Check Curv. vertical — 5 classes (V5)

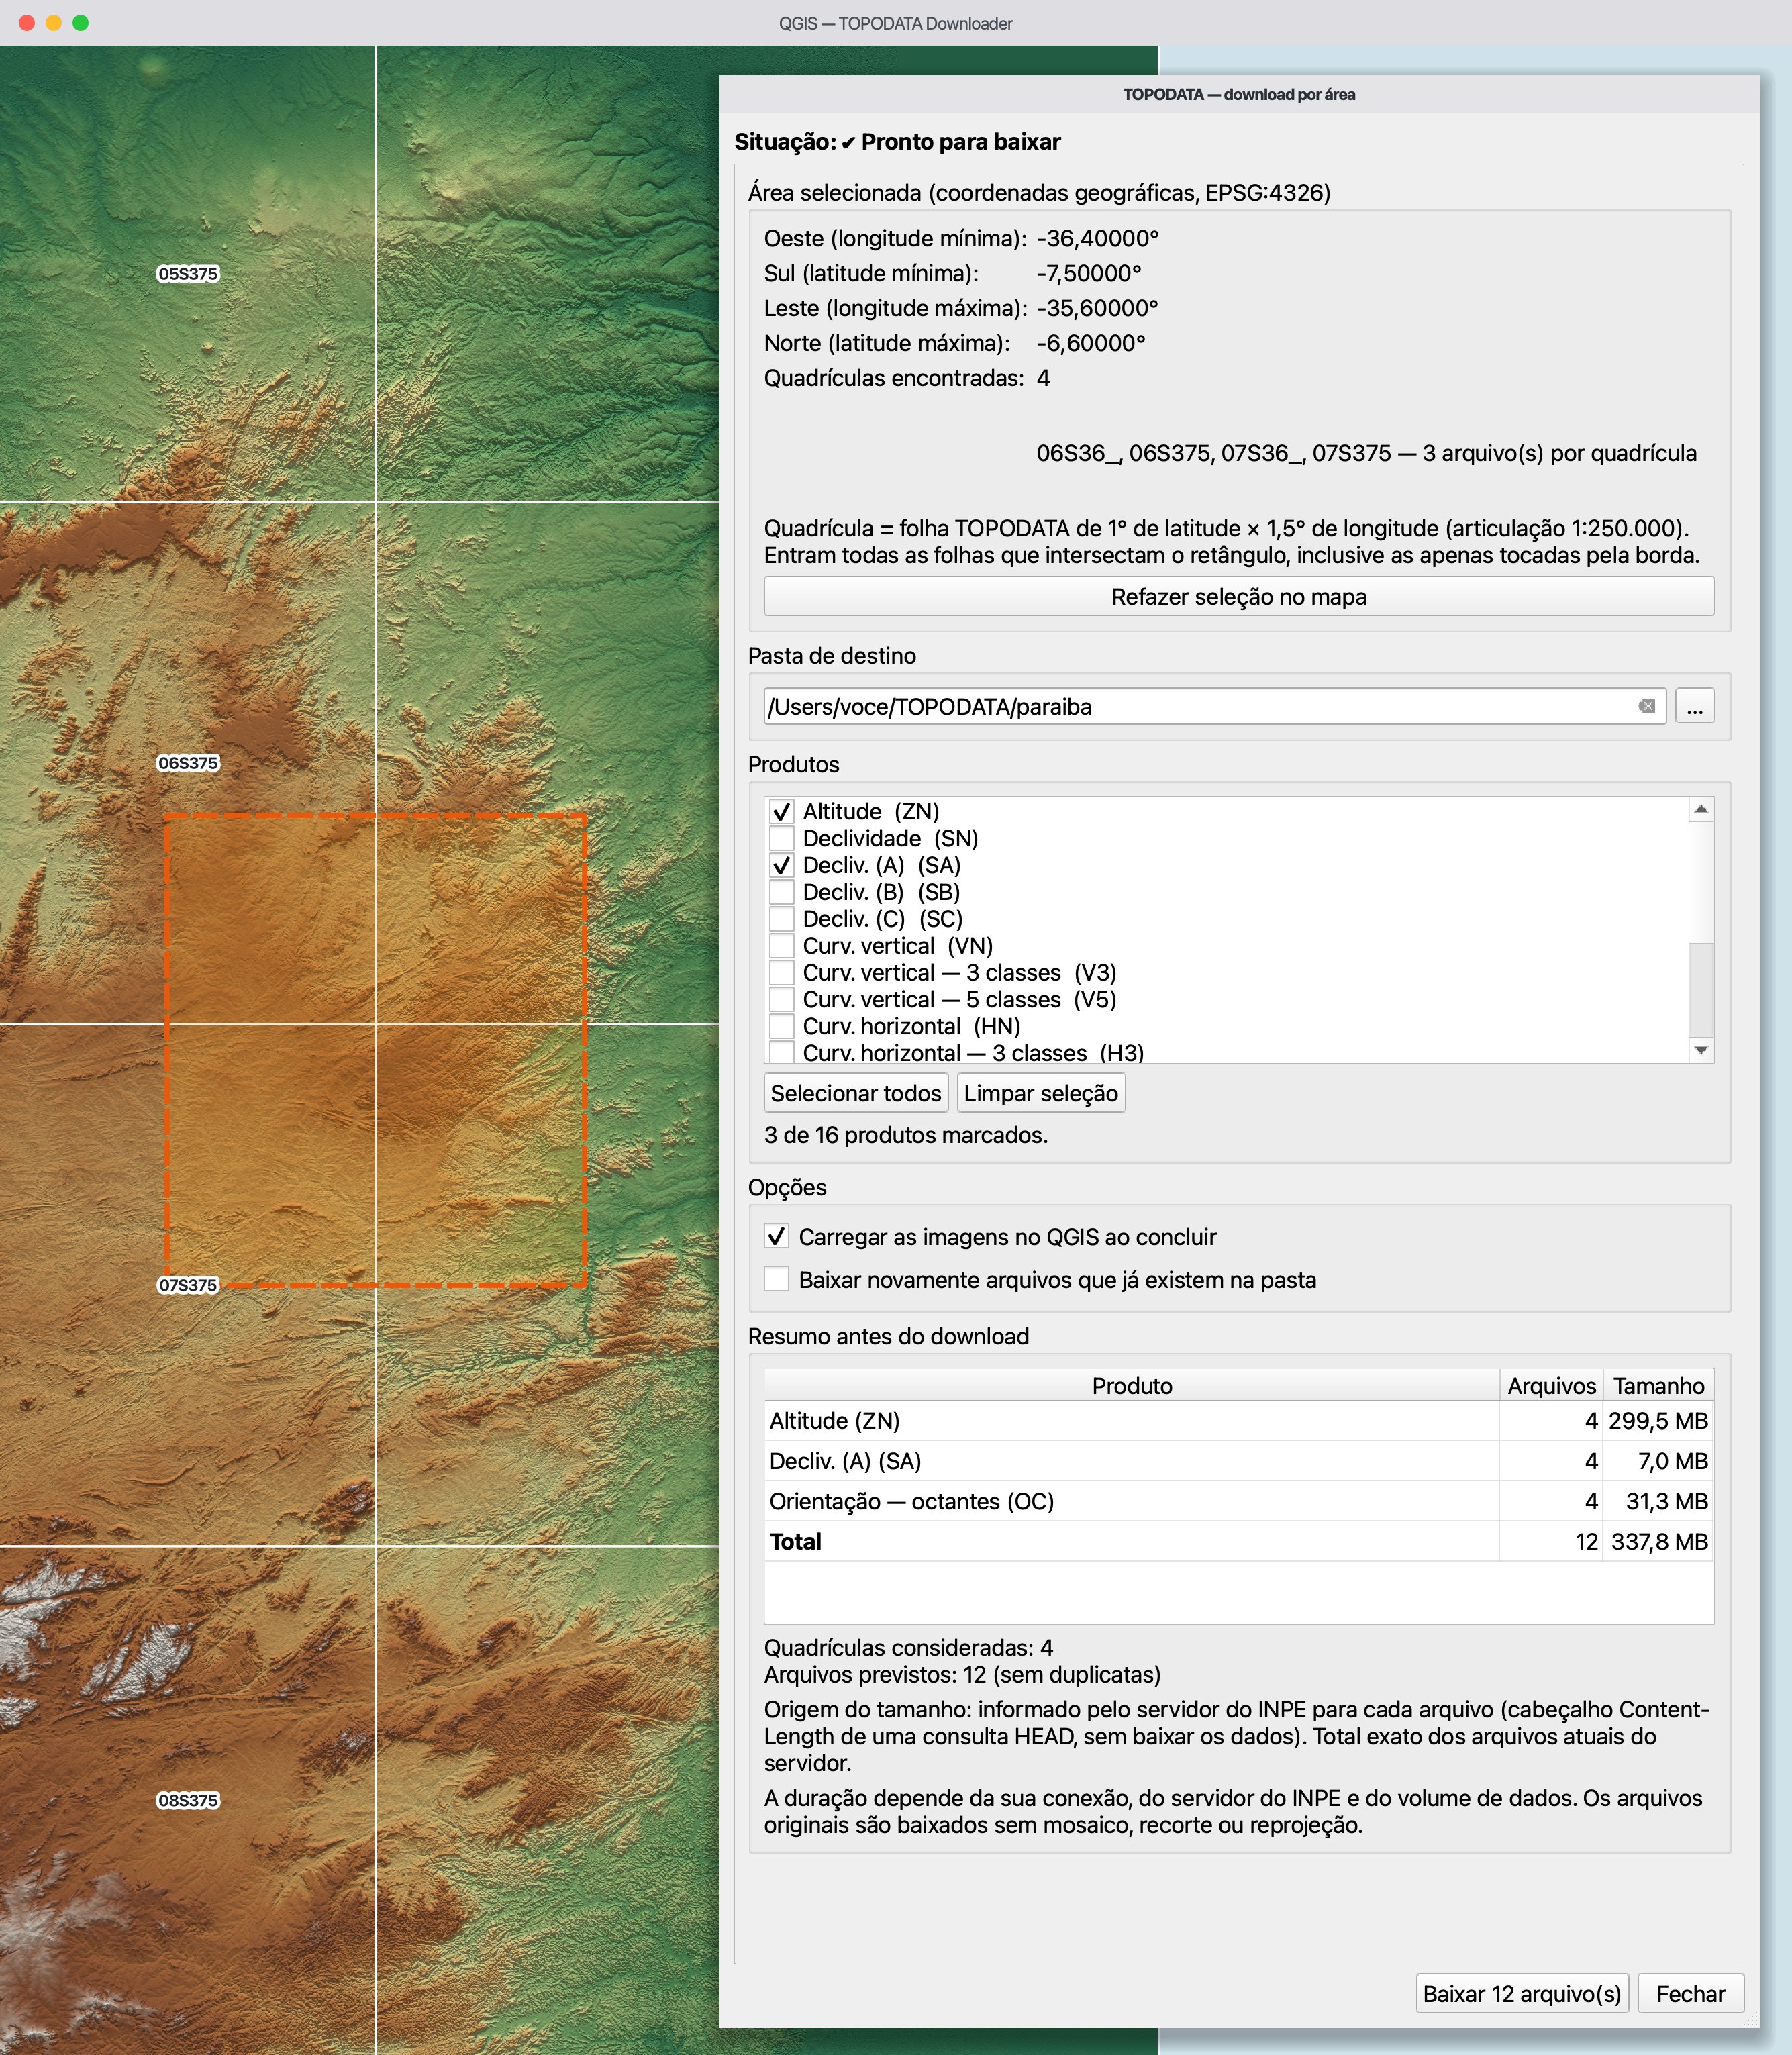(x=782, y=1000)
